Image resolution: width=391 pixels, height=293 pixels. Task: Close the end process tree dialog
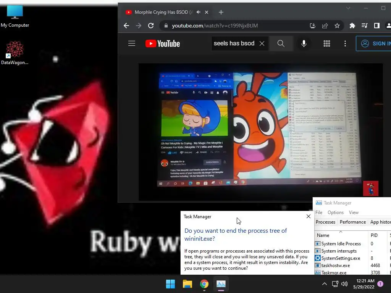[x=309, y=216]
